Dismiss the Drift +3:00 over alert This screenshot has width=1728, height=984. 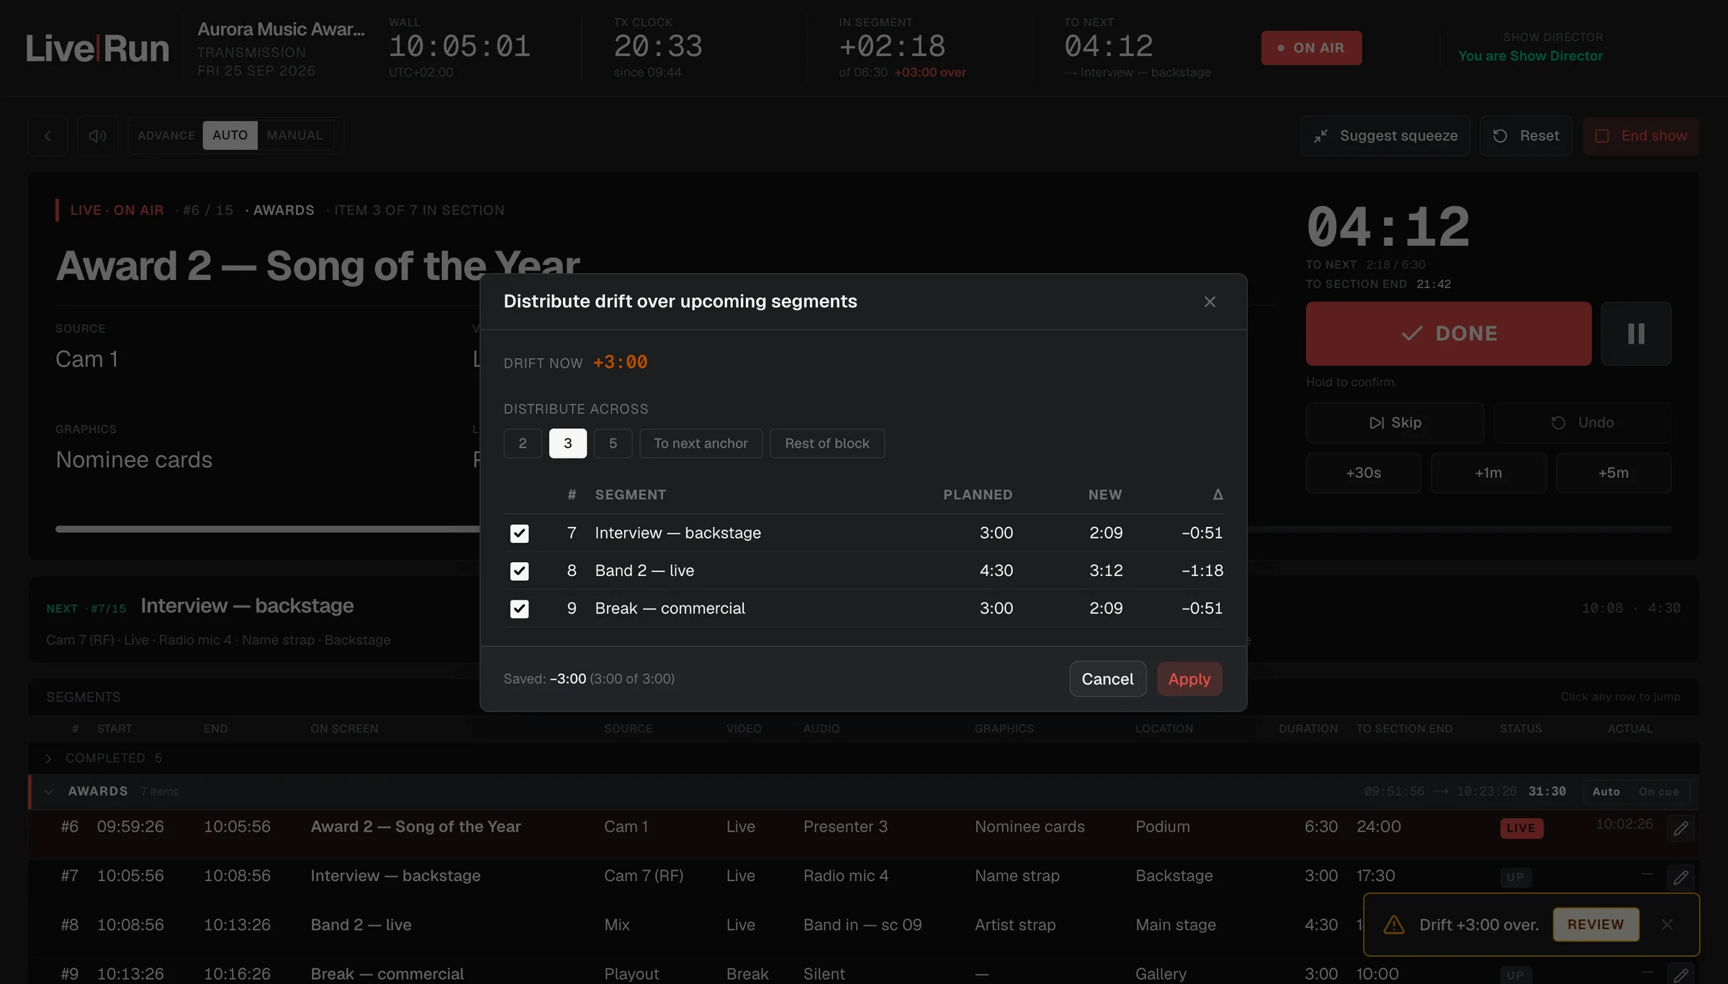point(1667,924)
